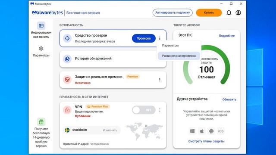Click the Подробнее link for this PC
The image size is (276, 155).
[x=226, y=36]
